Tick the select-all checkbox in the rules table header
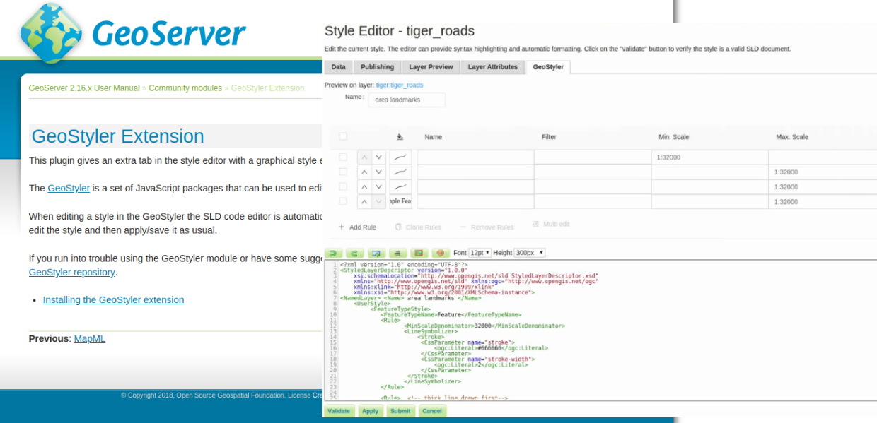The height and width of the screenshot is (423, 877). click(343, 136)
